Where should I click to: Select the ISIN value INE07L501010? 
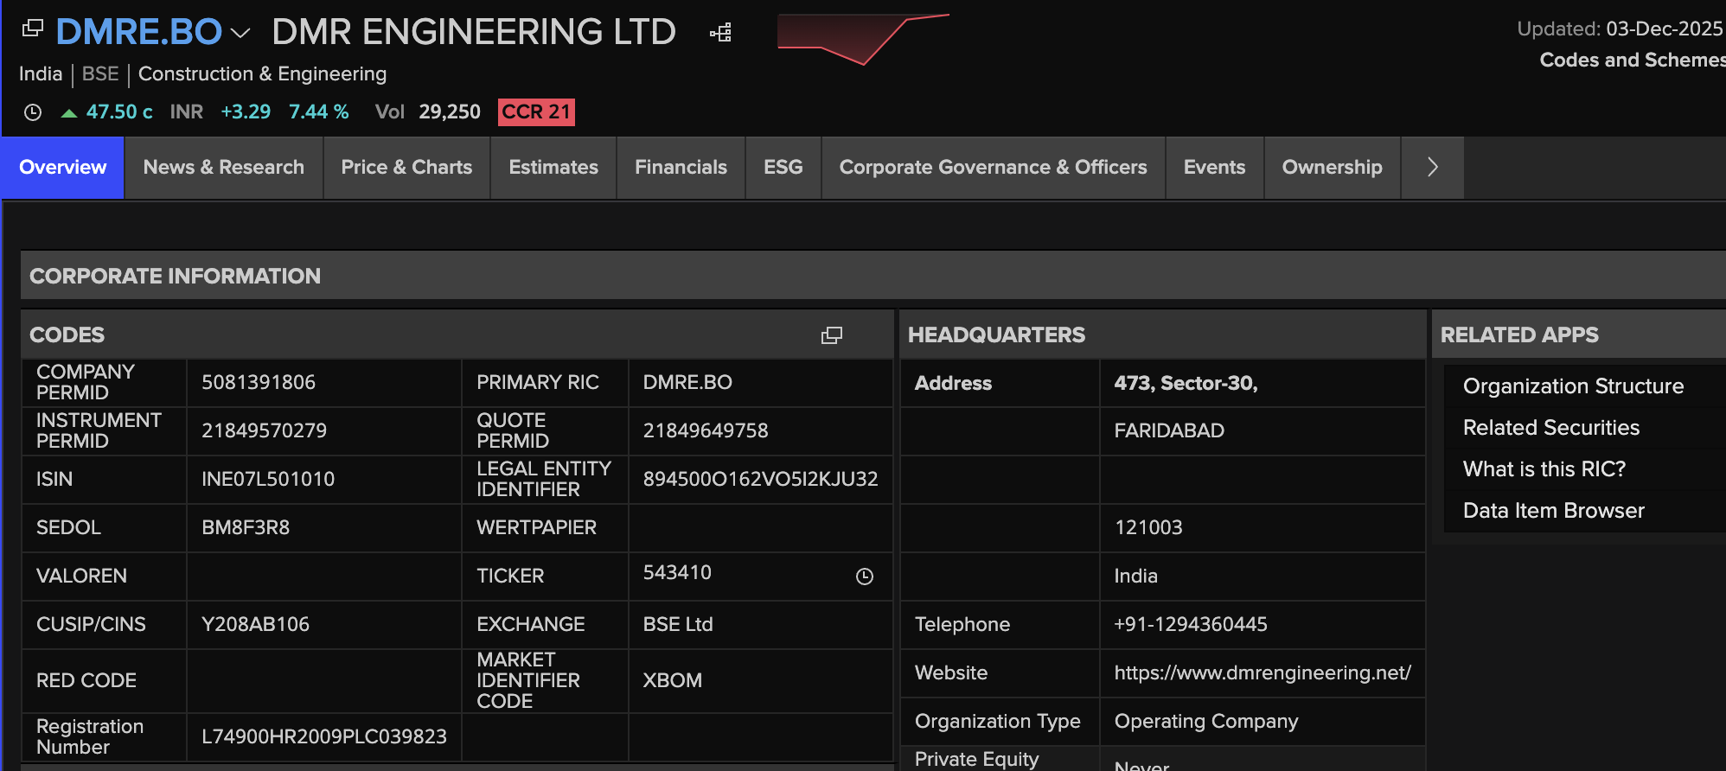pyautogui.click(x=268, y=480)
